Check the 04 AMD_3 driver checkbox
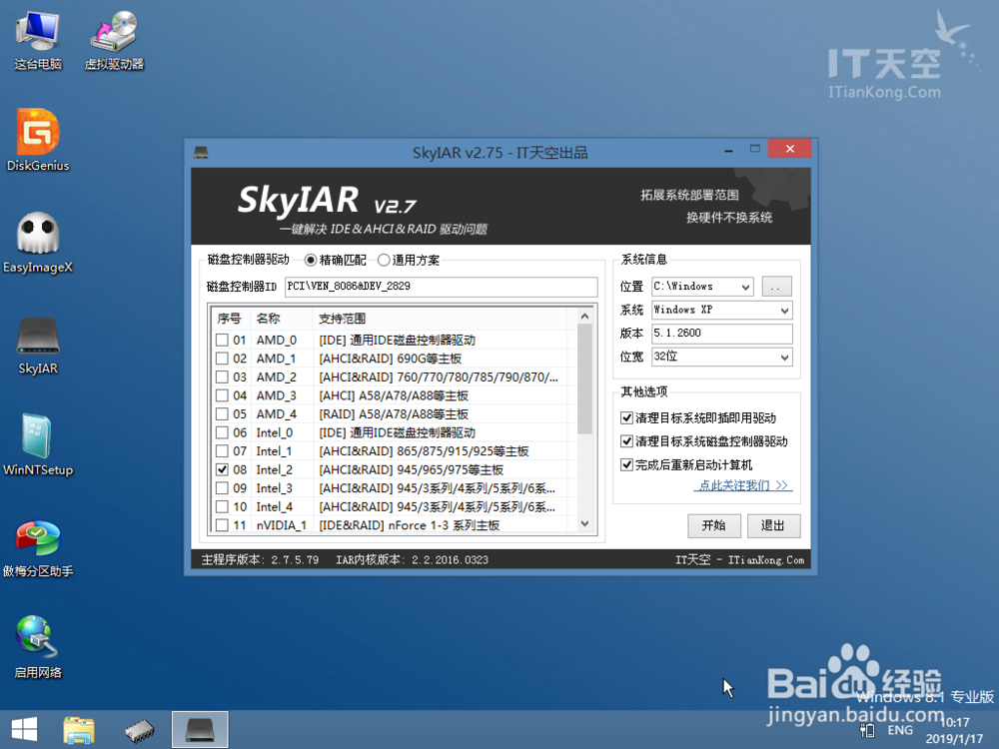Screen dimensions: 999x749 click(x=222, y=395)
